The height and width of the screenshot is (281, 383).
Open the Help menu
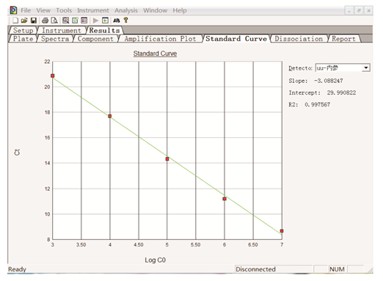[180, 10]
